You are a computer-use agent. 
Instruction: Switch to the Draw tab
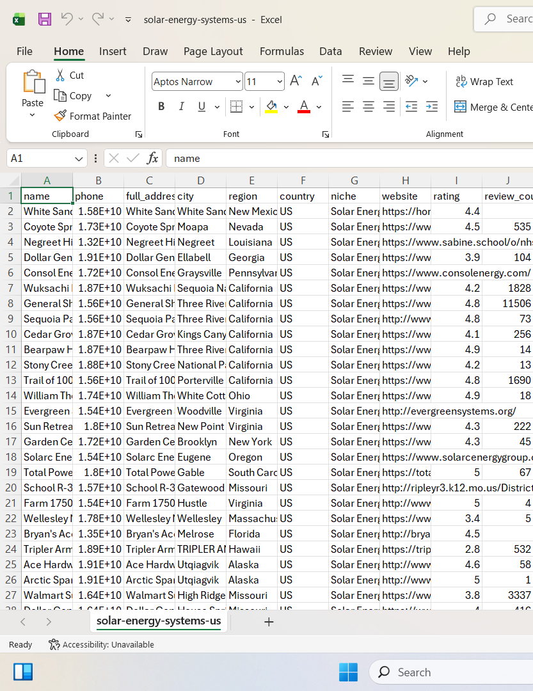click(x=155, y=51)
